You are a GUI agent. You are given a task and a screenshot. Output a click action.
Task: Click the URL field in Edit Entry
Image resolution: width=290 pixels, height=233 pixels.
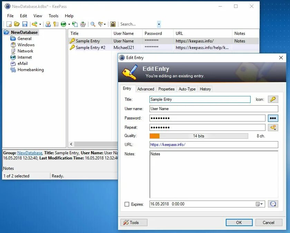[214, 145]
